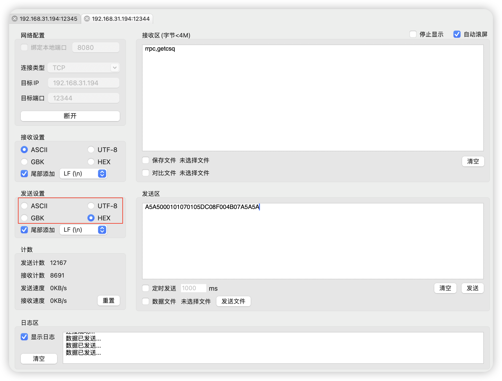Click the 发送文件 button
The height and width of the screenshot is (381, 502).
tap(233, 301)
